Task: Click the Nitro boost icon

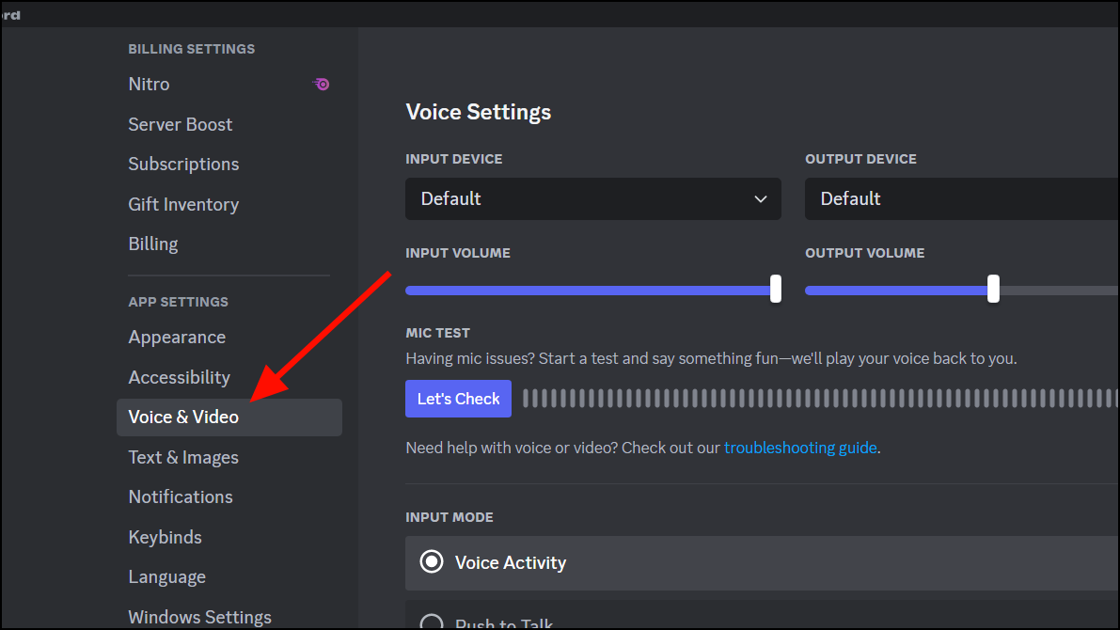Action: (x=321, y=85)
